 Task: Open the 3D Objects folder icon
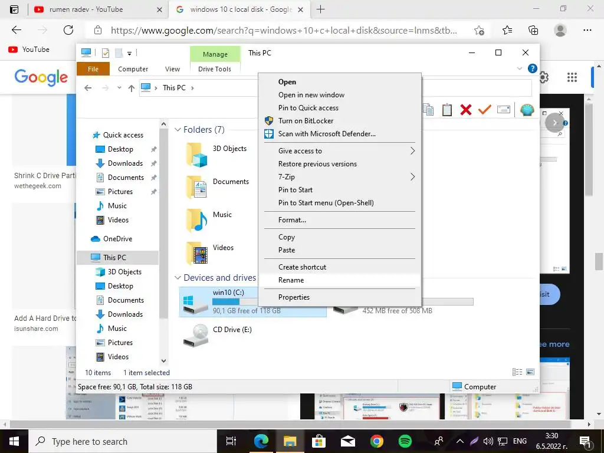(196, 155)
